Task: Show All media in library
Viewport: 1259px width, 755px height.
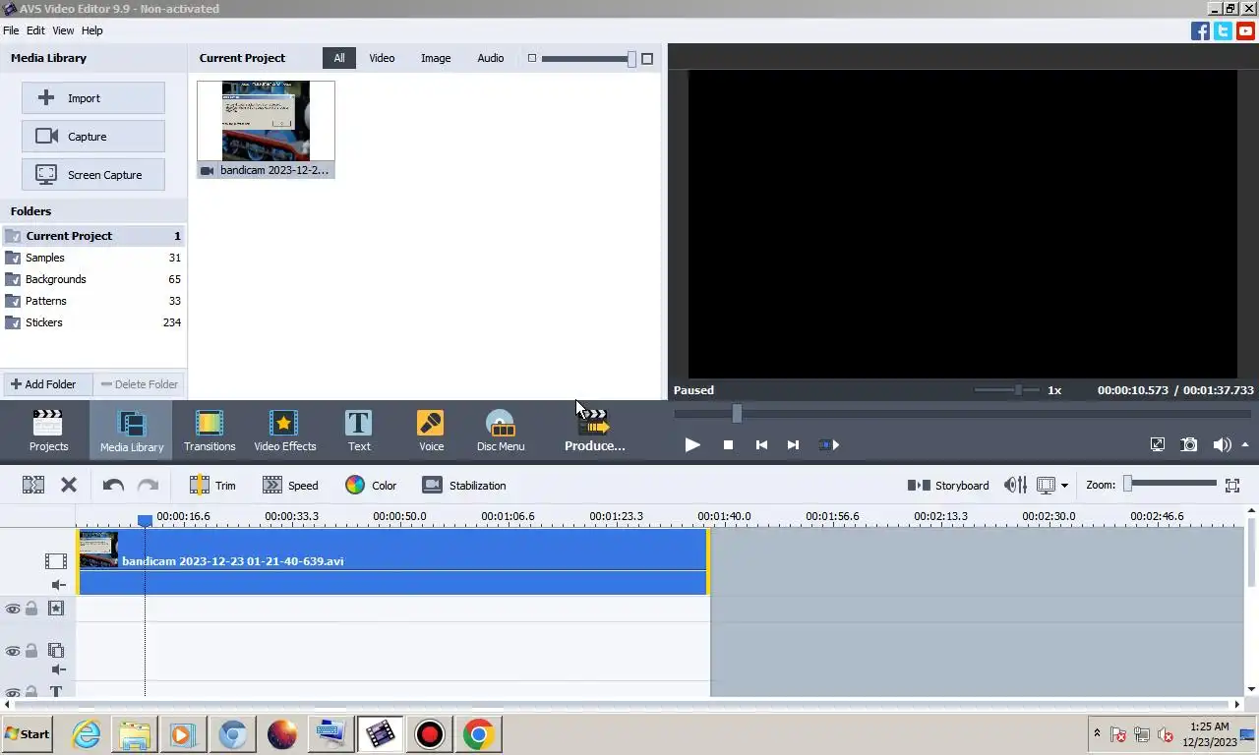Action: tap(338, 58)
